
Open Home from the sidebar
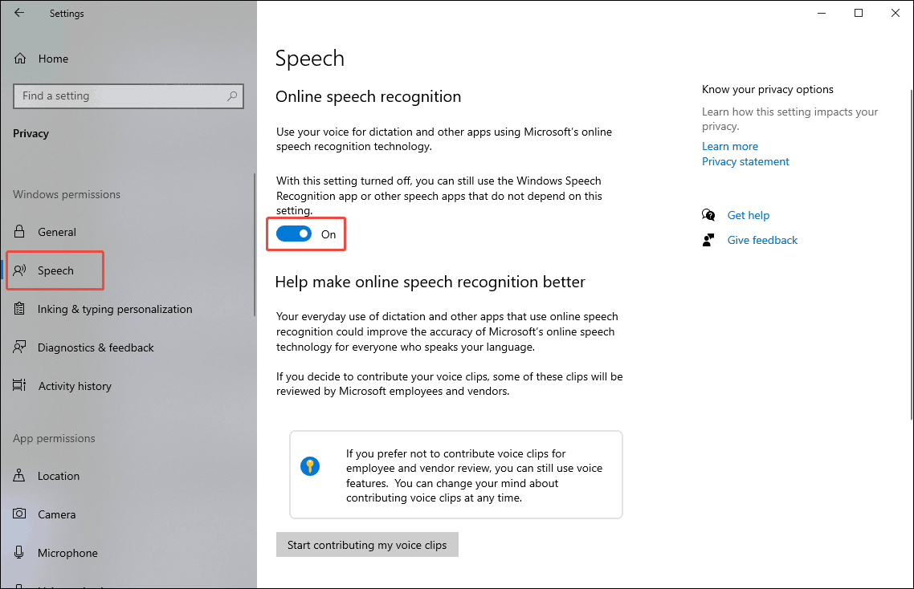53,58
